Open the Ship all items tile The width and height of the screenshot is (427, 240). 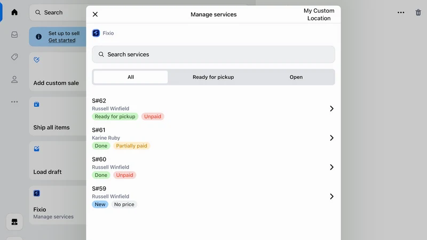pos(58,116)
